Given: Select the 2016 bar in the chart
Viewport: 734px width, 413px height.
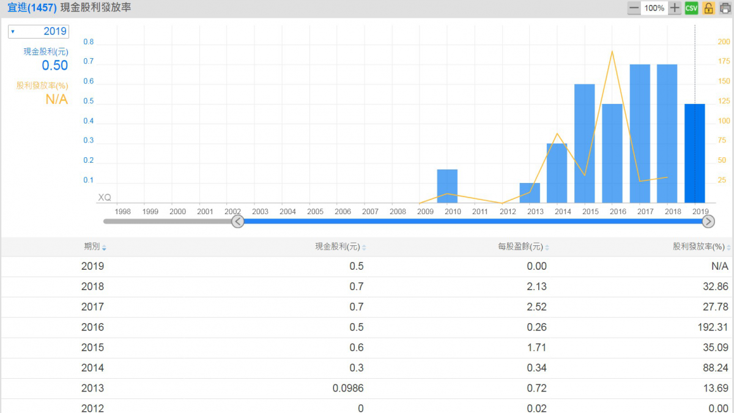Looking at the screenshot, I should pos(612,153).
